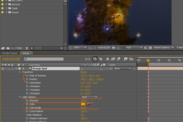Image resolution: width=183 pixels, height=122 pixels.
Task: Click the Casts Shadows On value
Action: coord(82,115)
